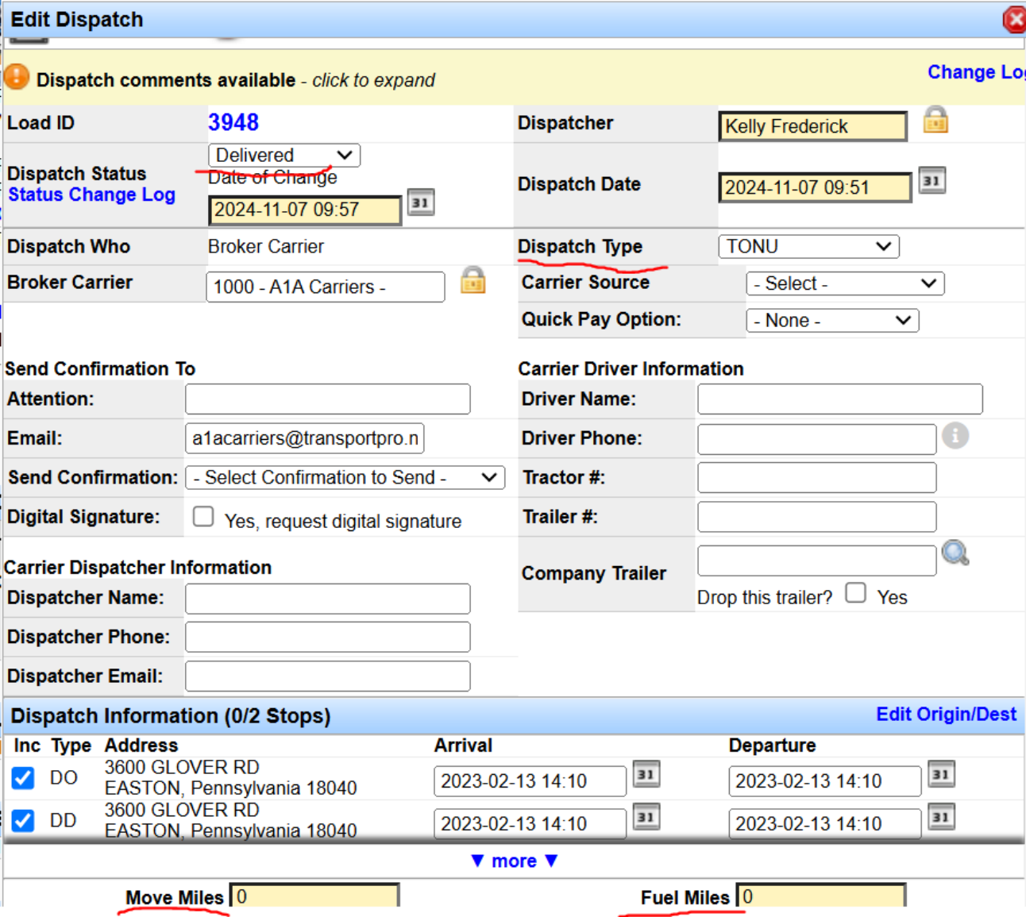Click the DO stop Arrival date field
The height and width of the screenshot is (917, 1026).
pyautogui.click(x=530, y=781)
